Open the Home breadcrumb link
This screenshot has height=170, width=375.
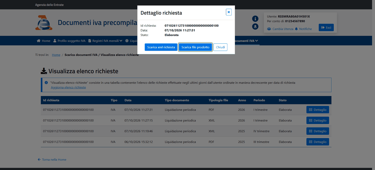(56, 55)
